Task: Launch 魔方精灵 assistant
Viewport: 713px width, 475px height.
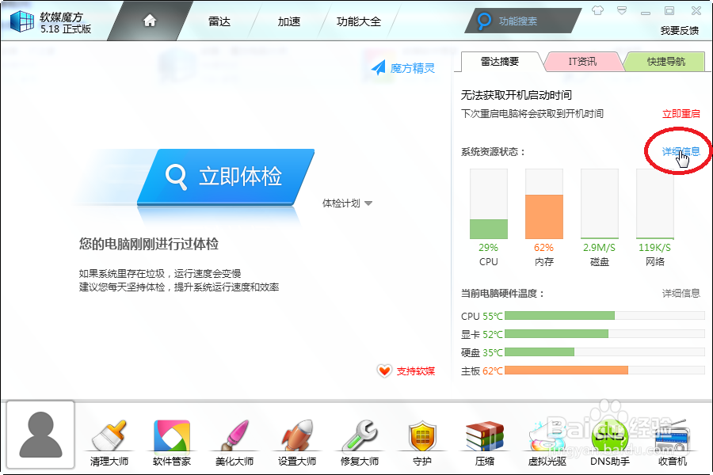Action: (x=402, y=68)
